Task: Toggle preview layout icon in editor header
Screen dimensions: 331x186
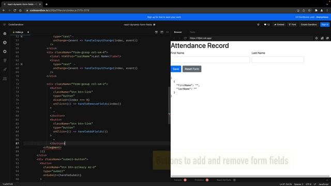Action: 162,32
